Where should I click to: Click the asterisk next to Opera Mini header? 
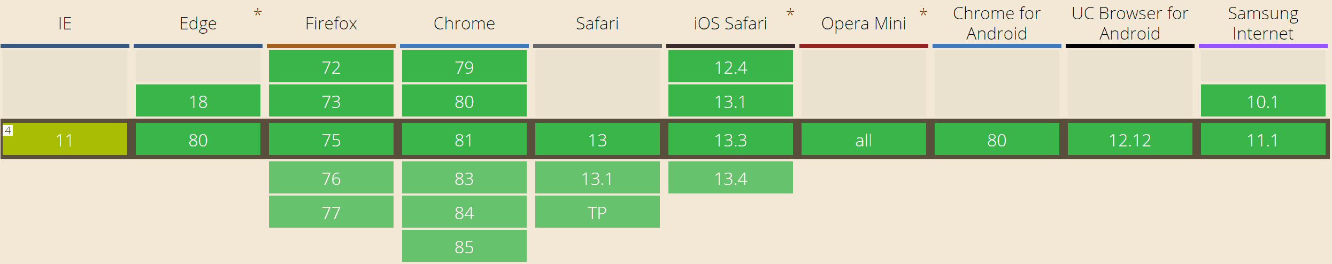click(923, 13)
